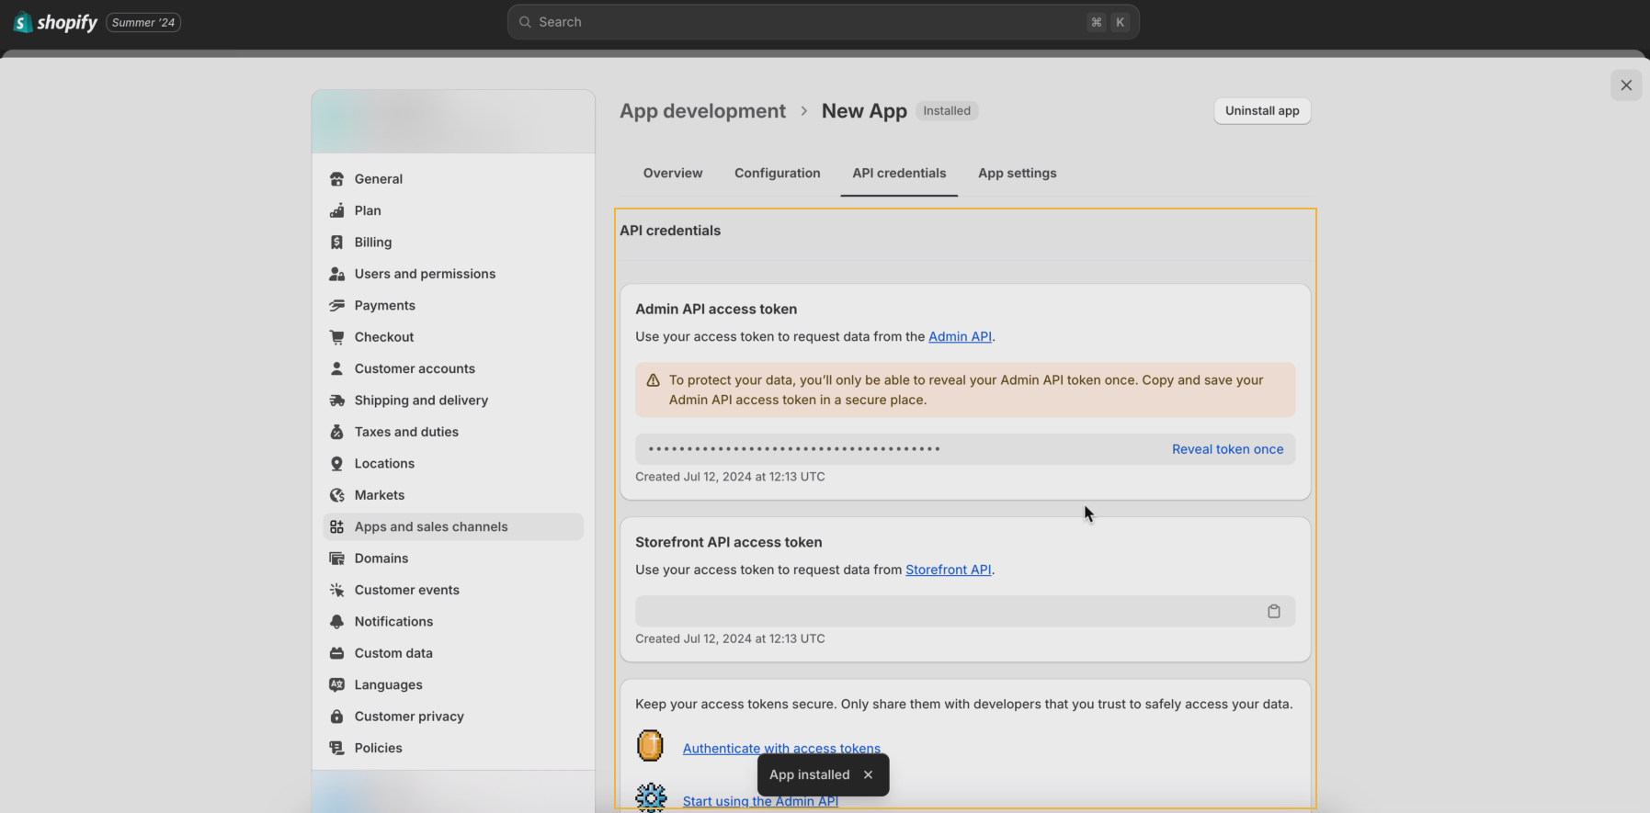Go back to App development breadcrumb
This screenshot has height=813, width=1650.
pyautogui.click(x=702, y=111)
